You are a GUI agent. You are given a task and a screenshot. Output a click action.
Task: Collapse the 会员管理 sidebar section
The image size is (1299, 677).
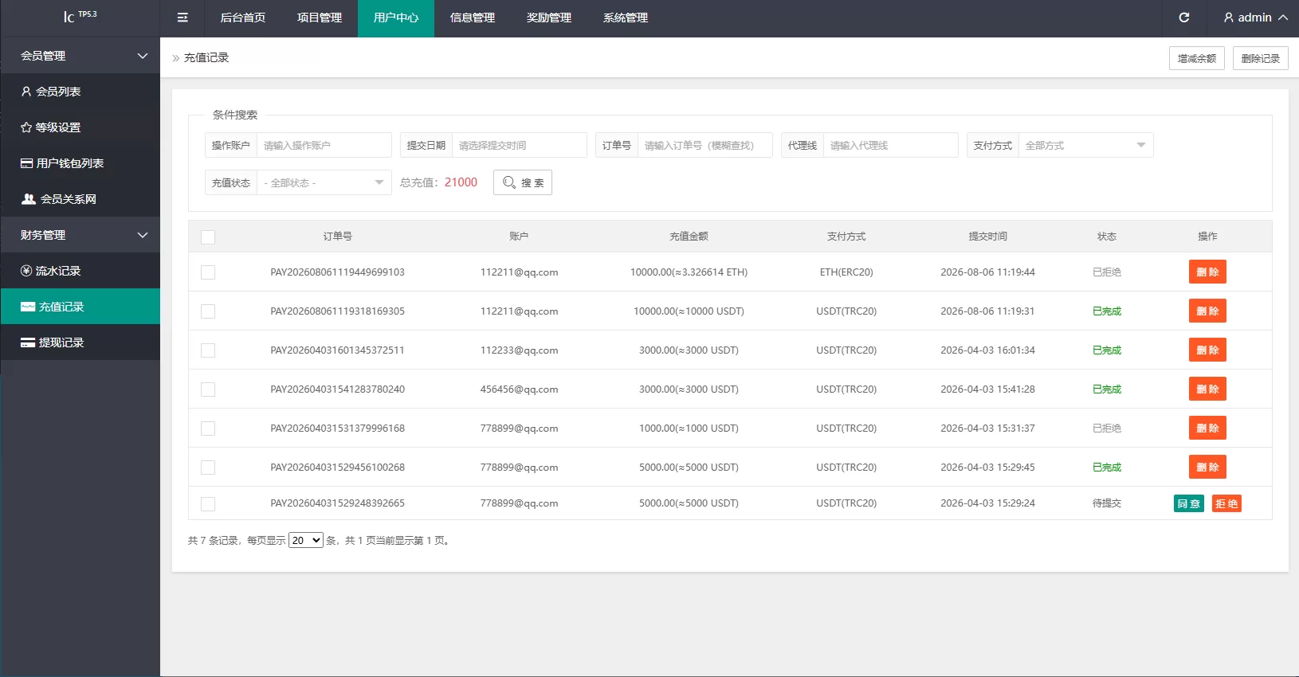[80, 56]
